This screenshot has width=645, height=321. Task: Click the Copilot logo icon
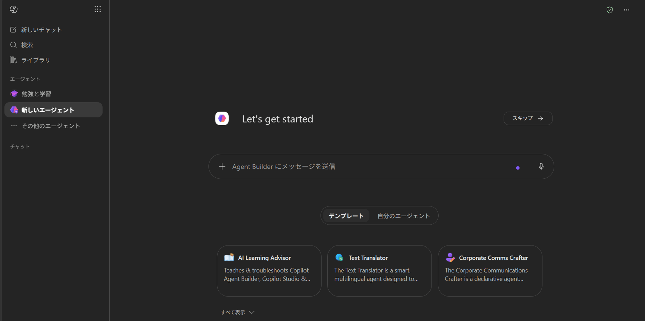14,9
